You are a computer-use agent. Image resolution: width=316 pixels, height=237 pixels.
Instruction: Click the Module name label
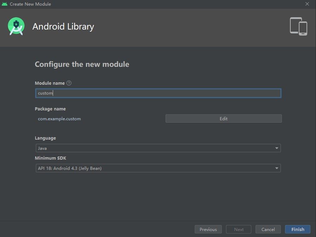(x=50, y=83)
